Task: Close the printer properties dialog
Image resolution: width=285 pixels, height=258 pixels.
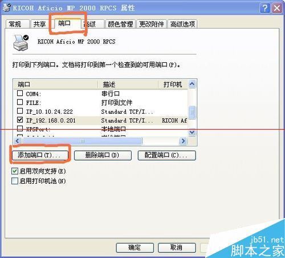Action: coord(277,9)
